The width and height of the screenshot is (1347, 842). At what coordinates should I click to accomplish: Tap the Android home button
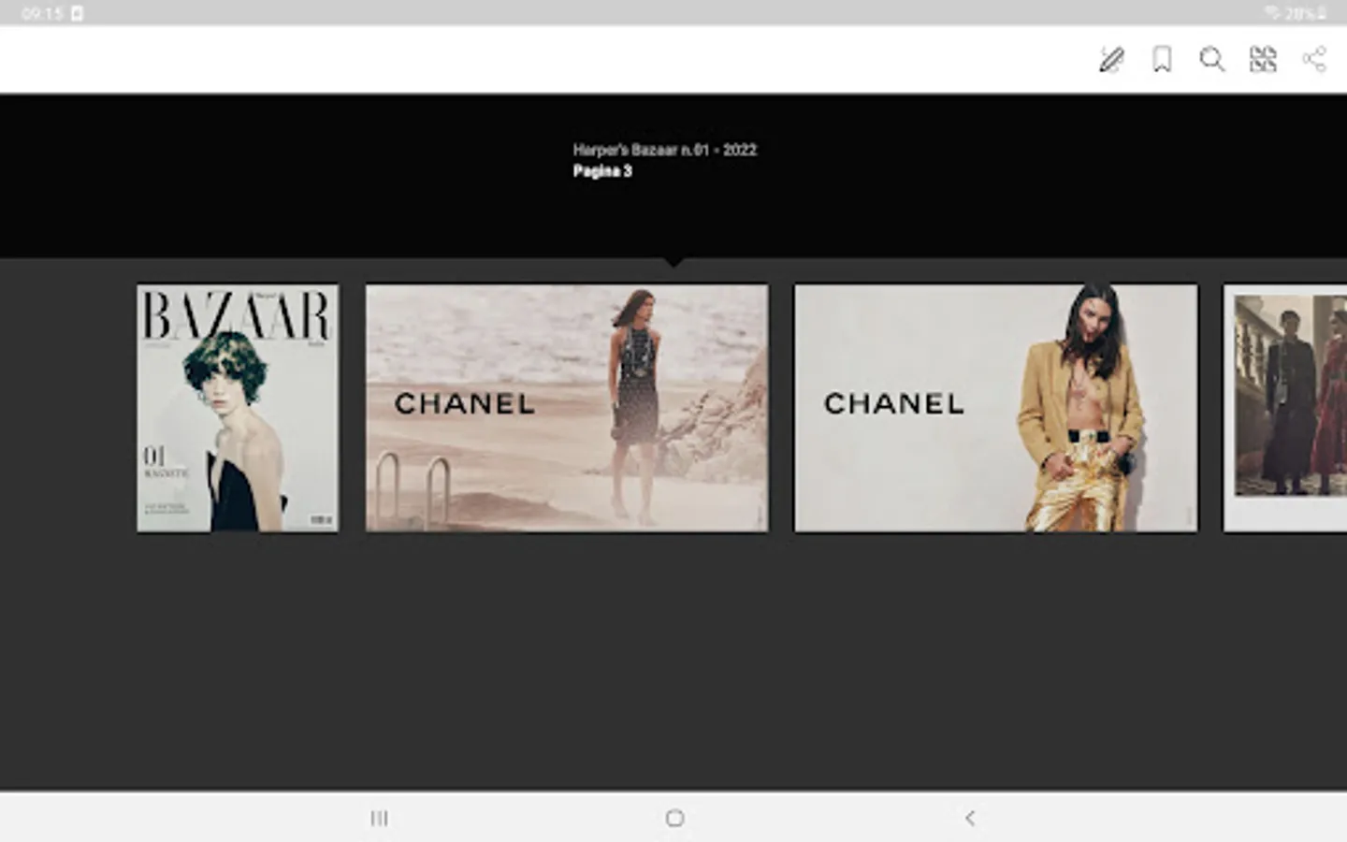tap(674, 819)
